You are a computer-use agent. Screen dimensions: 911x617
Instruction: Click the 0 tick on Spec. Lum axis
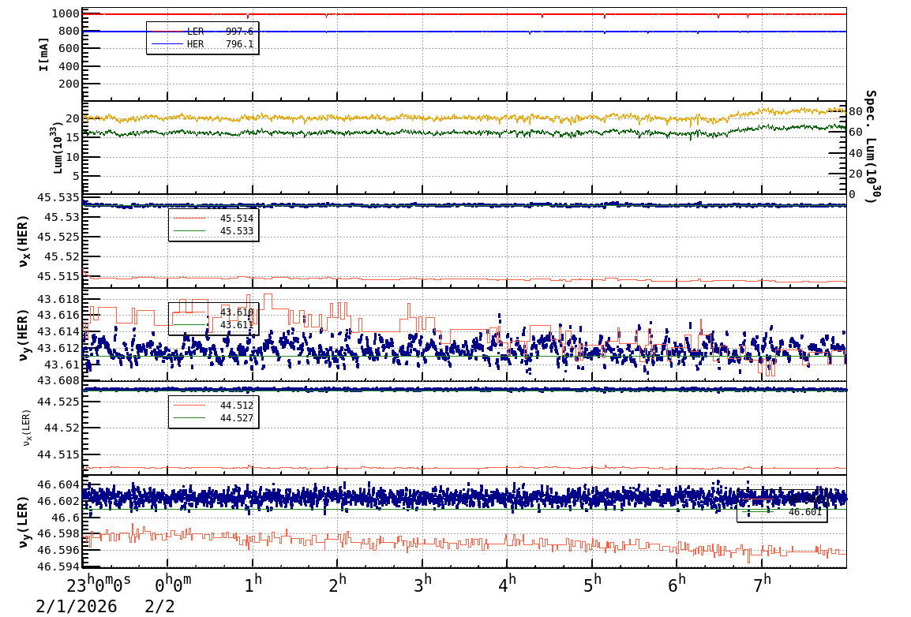(x=853, y=194)
